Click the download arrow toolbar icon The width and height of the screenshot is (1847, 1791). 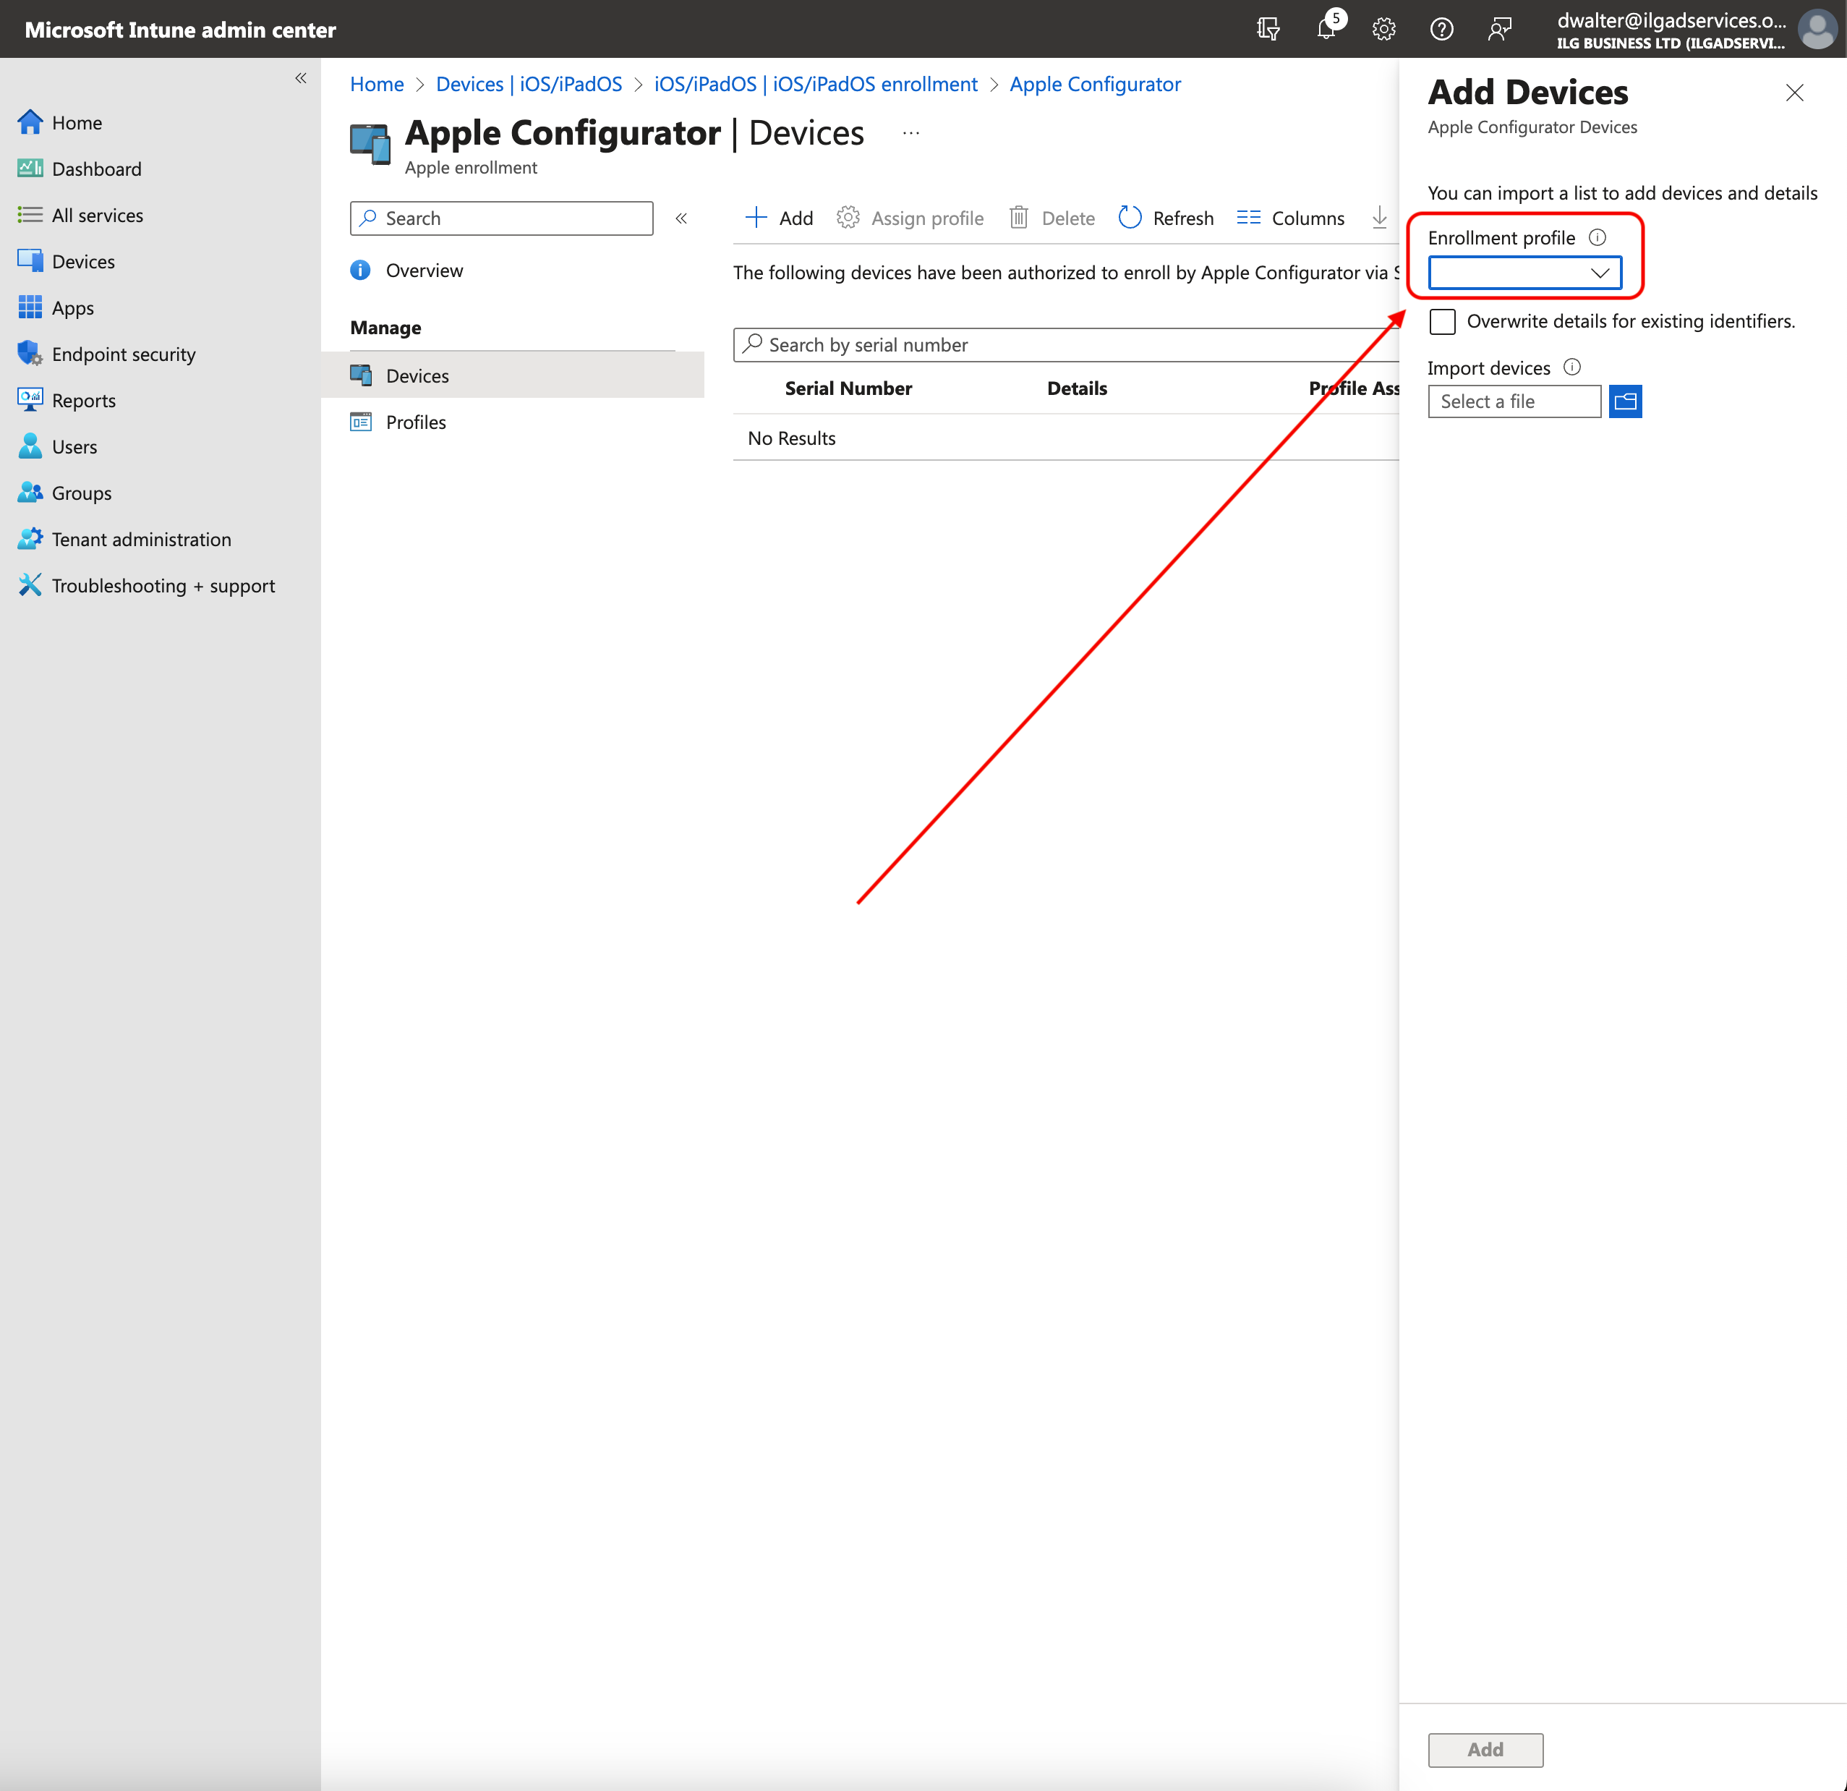tap(1378, 218)
